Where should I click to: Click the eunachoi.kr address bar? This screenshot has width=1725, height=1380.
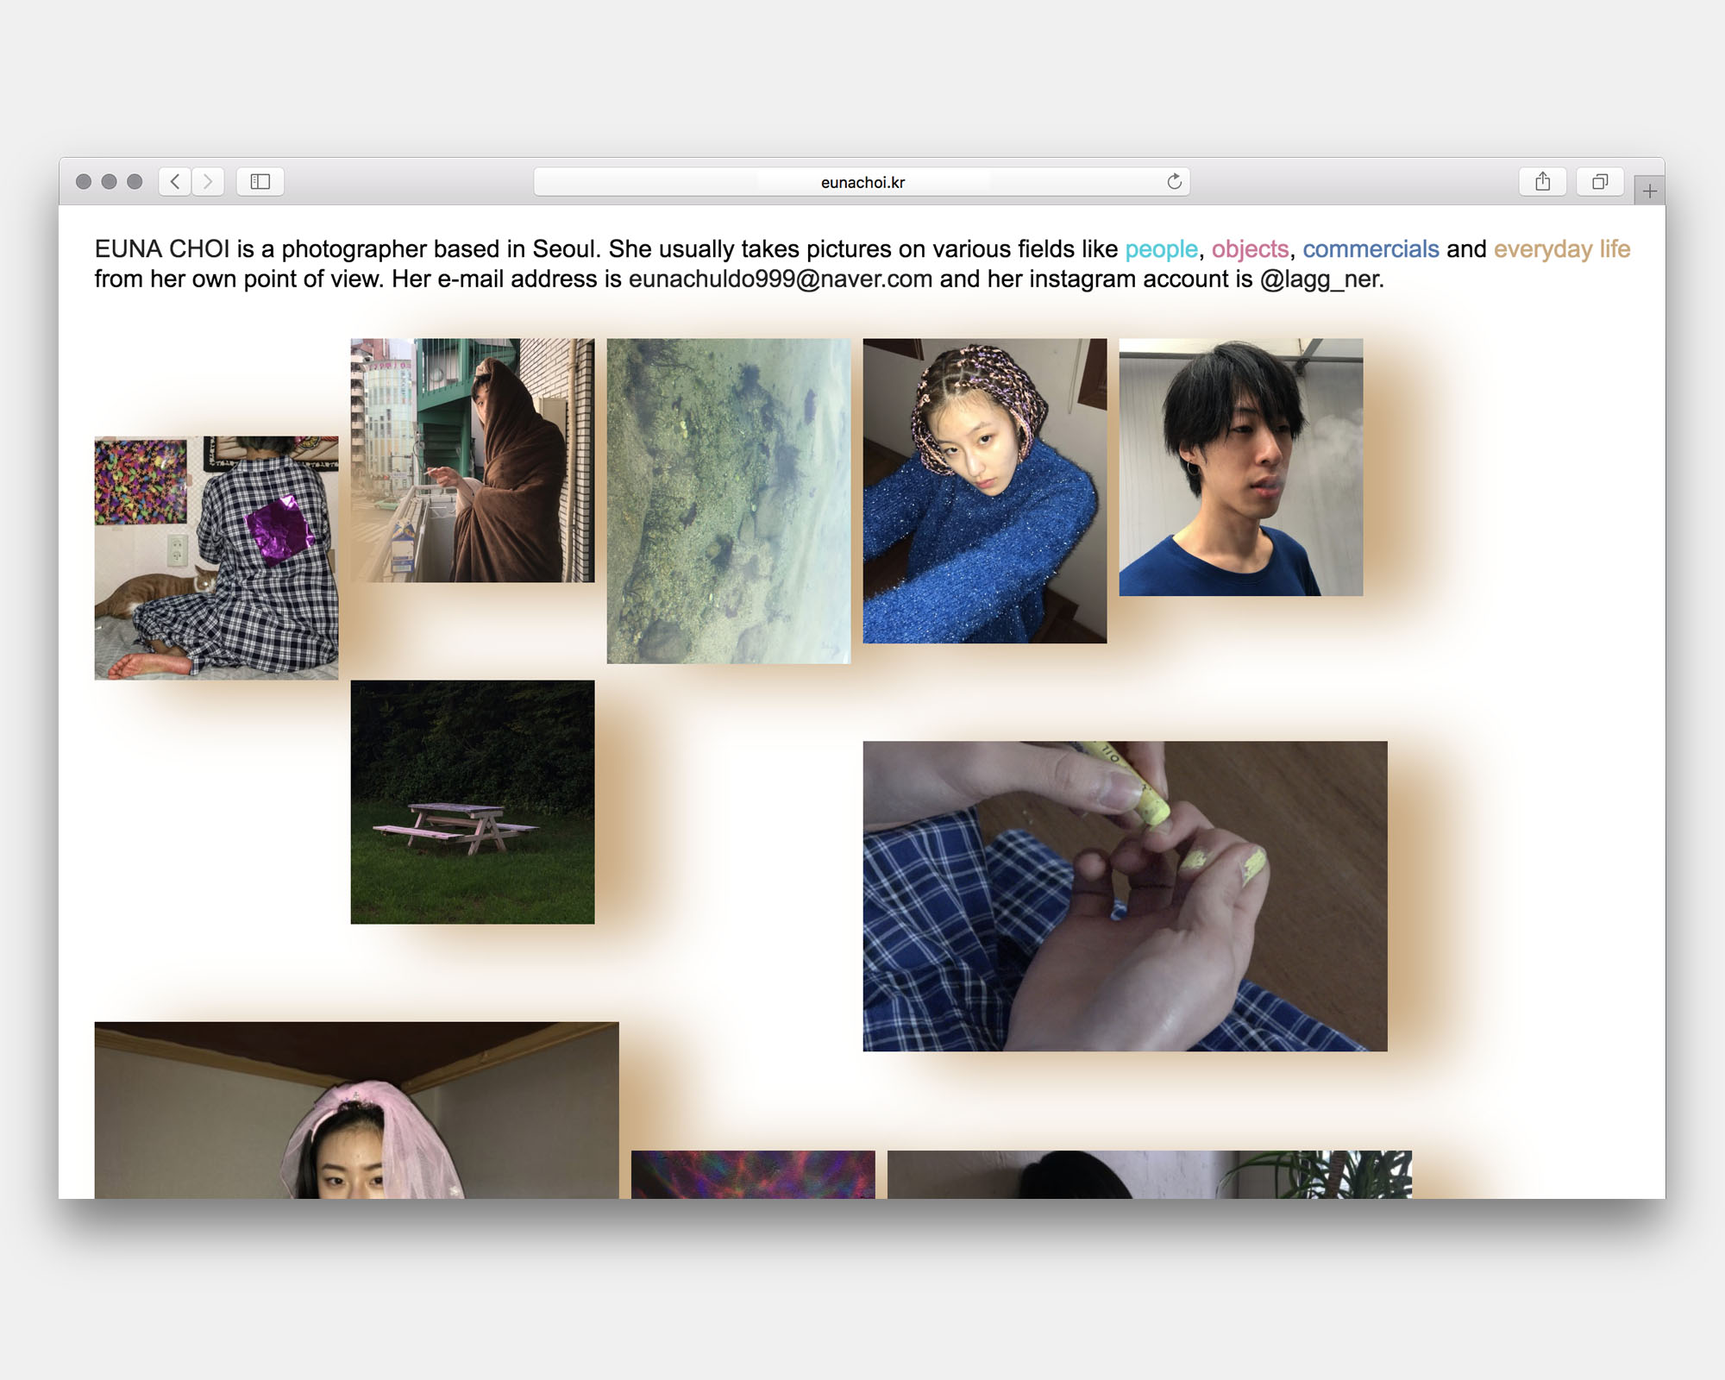[x=862, y=181]
